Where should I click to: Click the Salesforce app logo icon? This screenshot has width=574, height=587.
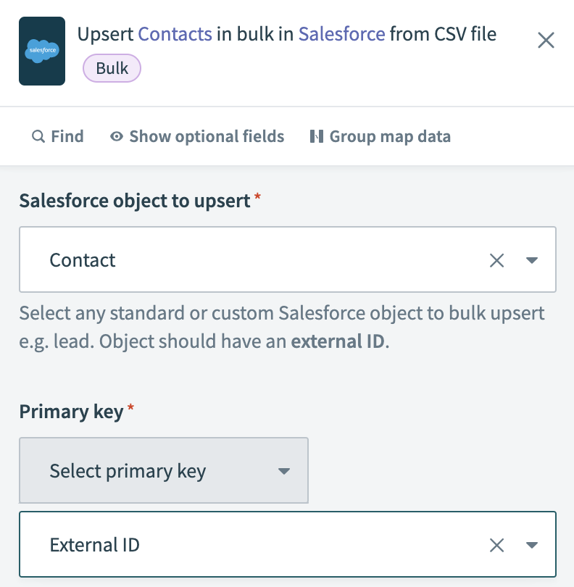click(x=42, y=51)
